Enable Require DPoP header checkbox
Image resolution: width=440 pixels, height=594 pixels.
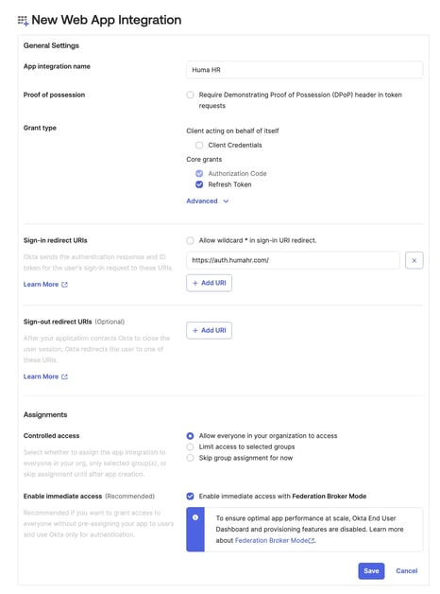[190, 95]
